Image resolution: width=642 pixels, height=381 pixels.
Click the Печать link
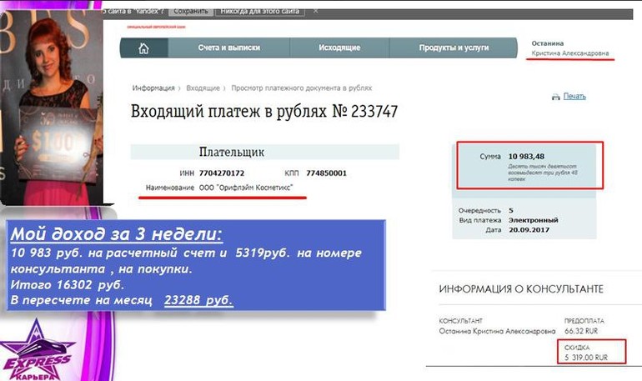pos(574,97)
